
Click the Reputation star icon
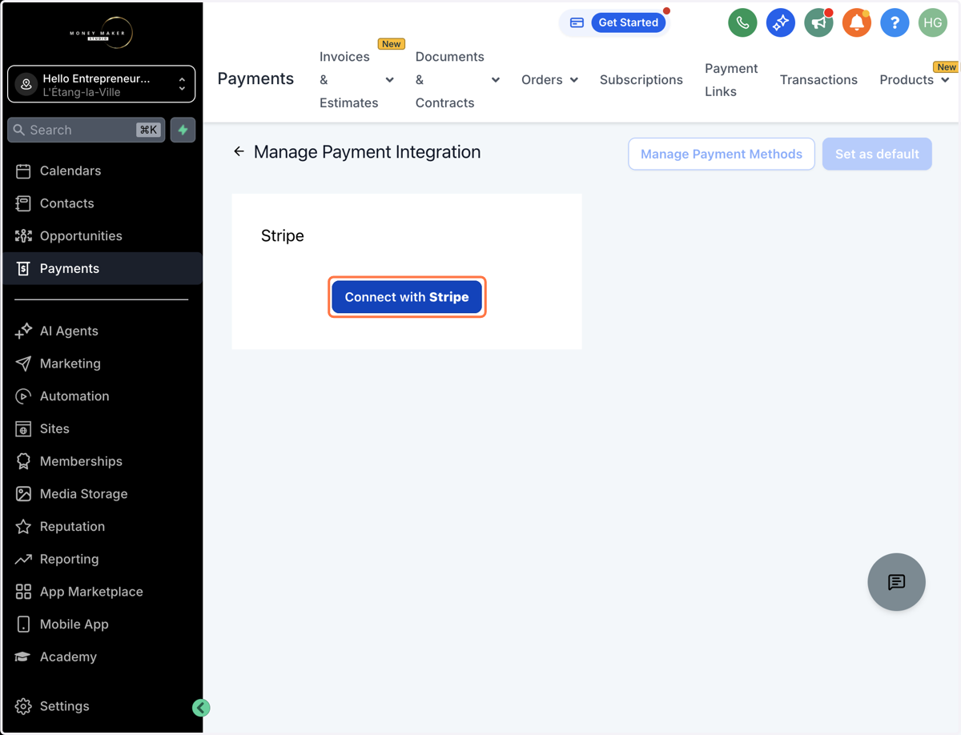coord(23,526)
